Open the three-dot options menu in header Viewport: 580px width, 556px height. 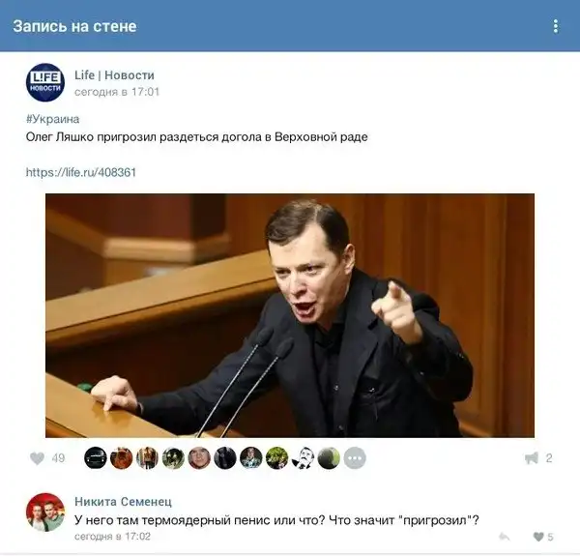point(556,26)
